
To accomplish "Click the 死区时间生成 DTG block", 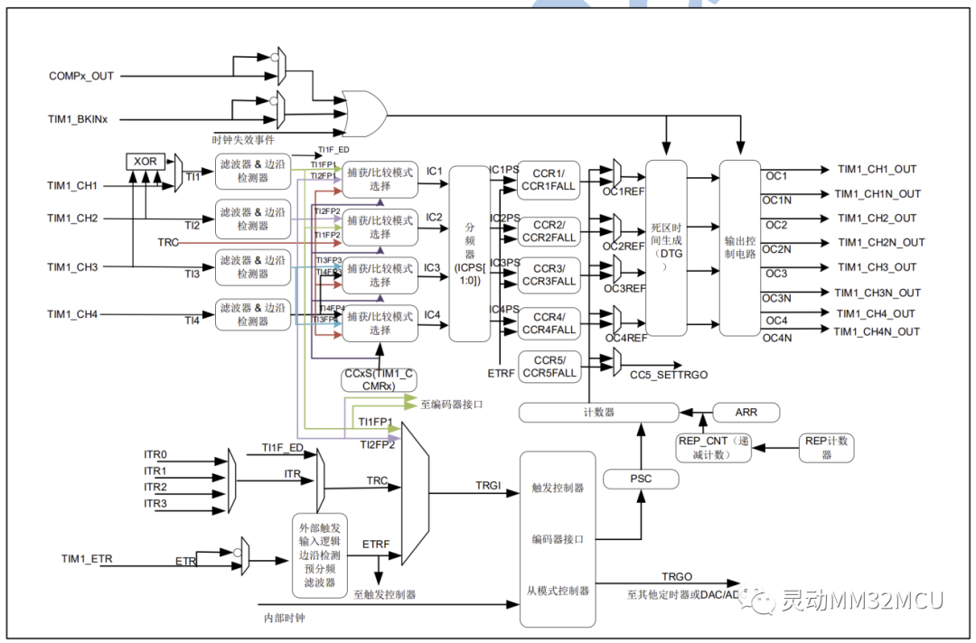I will tap(667, 248).
